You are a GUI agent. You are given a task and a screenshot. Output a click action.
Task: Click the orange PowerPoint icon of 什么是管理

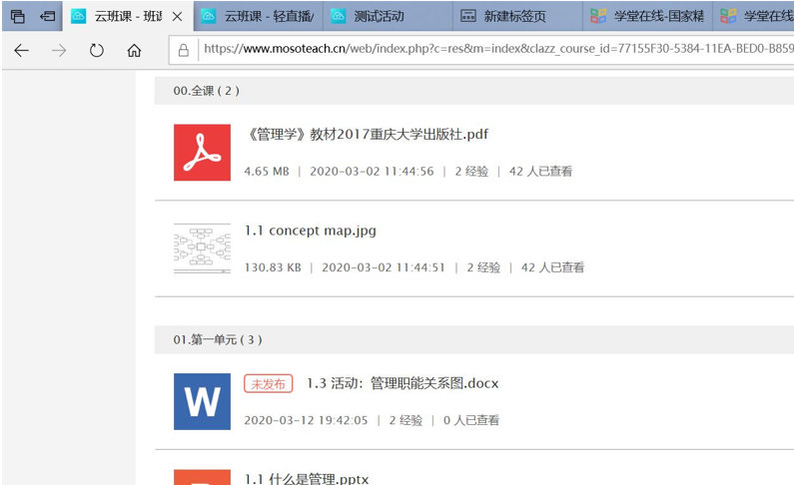pyautogui.click(x=202, y=477)
